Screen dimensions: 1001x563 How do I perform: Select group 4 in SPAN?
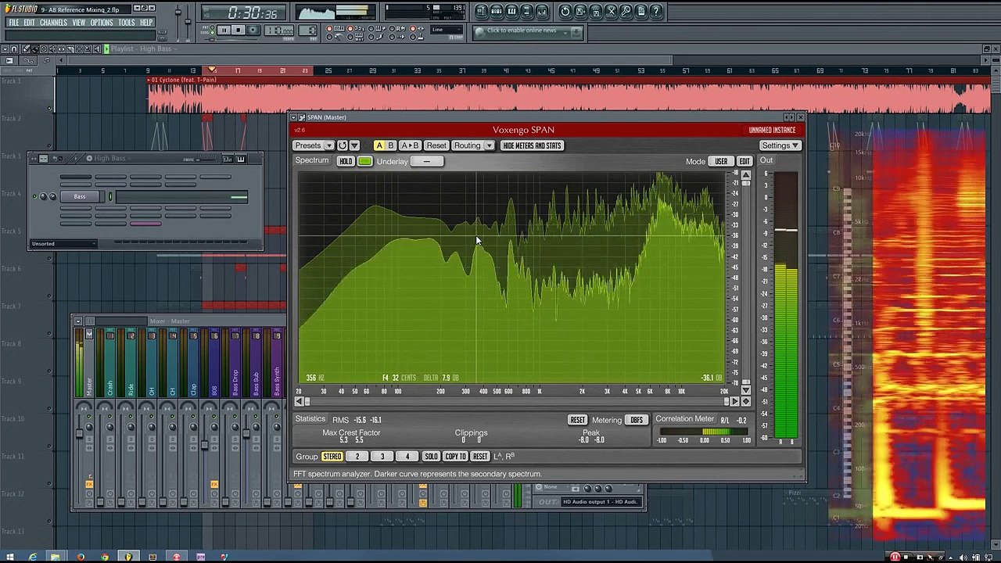(407, 457)
